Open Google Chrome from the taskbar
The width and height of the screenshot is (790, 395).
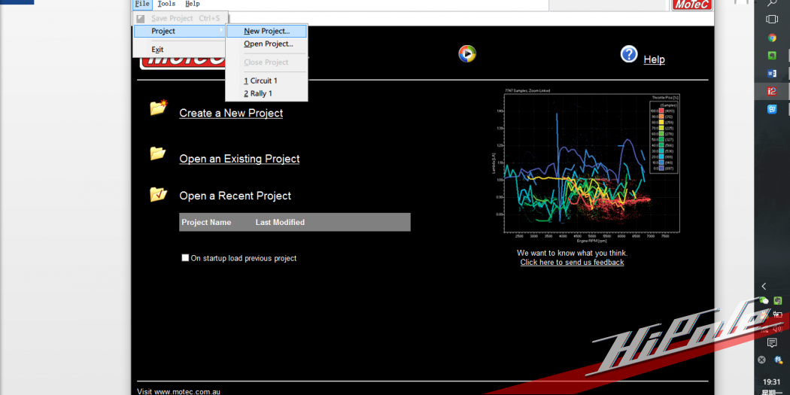(772, 38)
